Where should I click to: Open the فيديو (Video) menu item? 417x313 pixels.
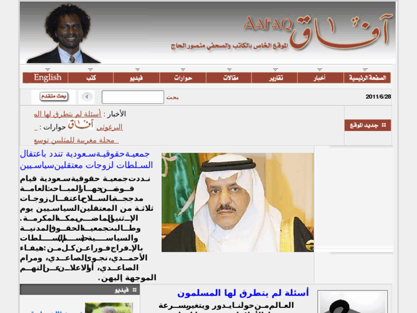tap(137, 78)
